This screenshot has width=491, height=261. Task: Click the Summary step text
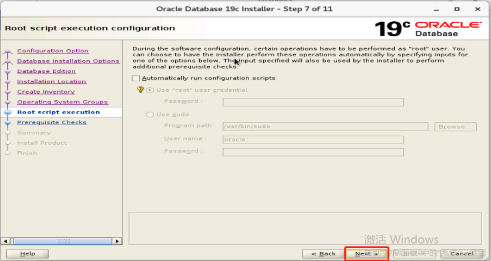point(34,133)
